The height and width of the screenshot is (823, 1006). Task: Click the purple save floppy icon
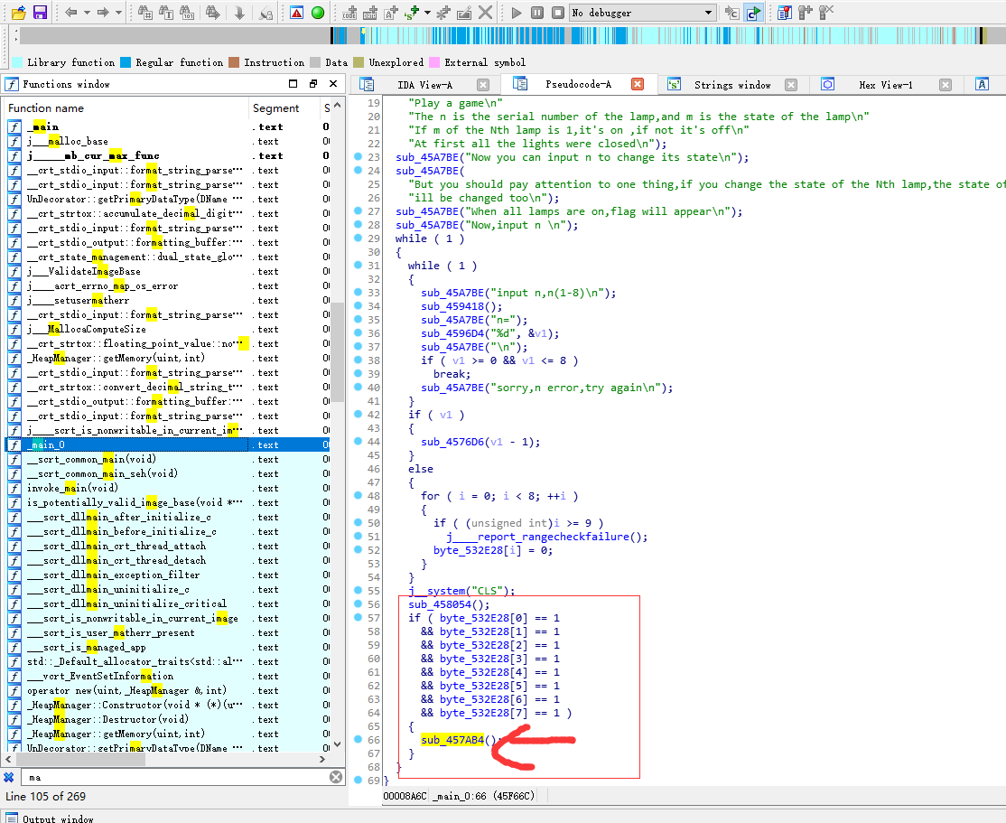40,13
